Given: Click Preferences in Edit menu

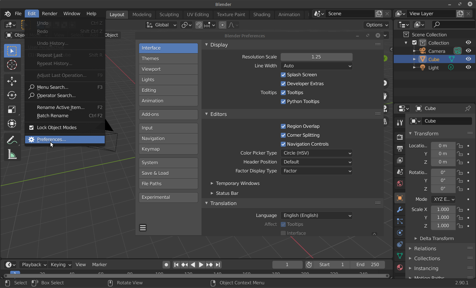Looking at the screenshot, I should (x=65, y=139).
